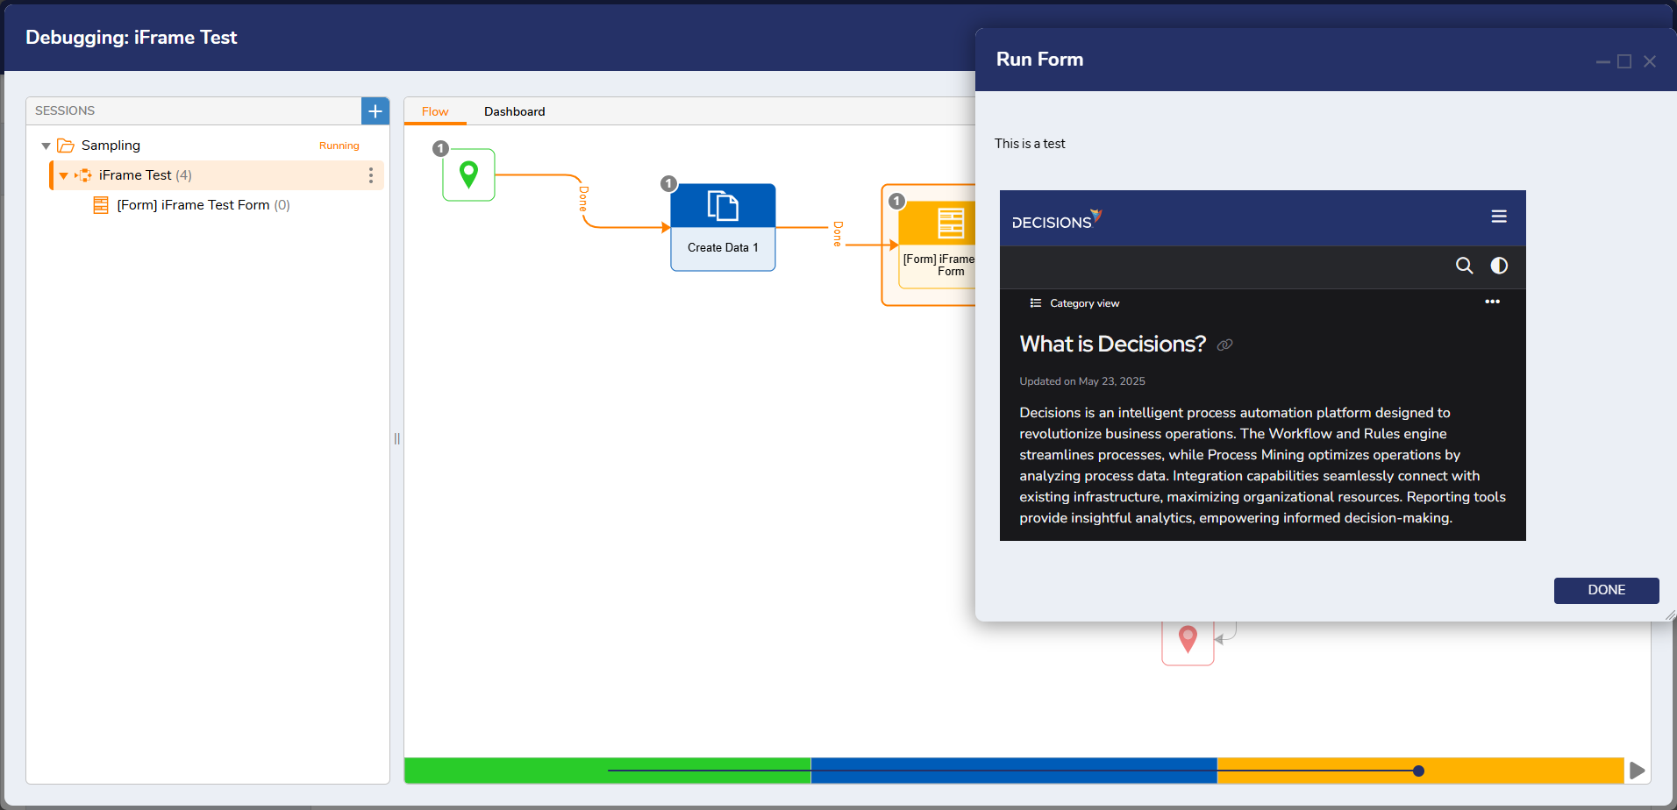Switch to the Flow tab
This screenshot has width=1677, height=810.
tap(434, 111)
